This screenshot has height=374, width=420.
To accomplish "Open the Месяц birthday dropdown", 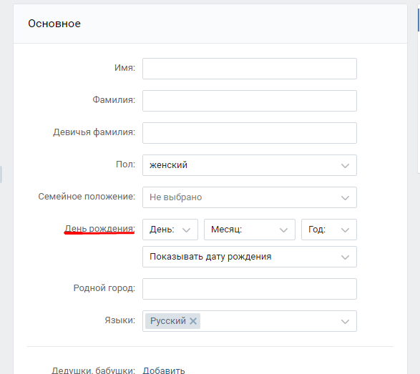I will [250, 230].
